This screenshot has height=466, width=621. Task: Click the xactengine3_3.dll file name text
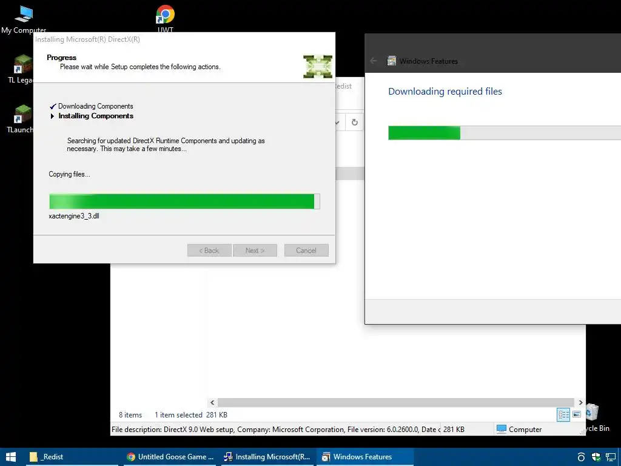click(x=74, y=216)
